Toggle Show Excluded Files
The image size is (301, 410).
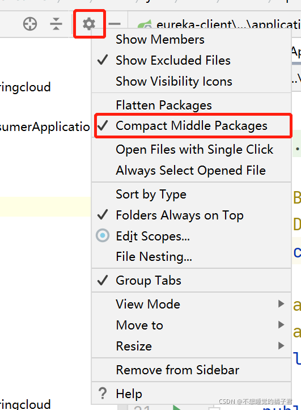coord(191,61)
